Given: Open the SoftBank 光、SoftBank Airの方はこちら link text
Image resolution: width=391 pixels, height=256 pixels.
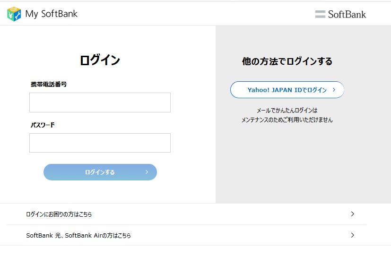Looking at the screenshot, I should 78,235.
